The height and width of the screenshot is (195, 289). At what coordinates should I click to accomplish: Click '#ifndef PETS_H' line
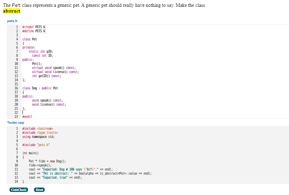click(x=34, y=27)
